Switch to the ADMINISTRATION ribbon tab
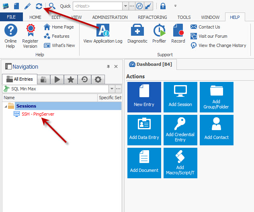The width and height of the screenshot is (254, 212). tap(110, 17)
